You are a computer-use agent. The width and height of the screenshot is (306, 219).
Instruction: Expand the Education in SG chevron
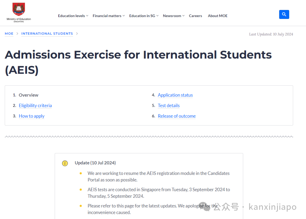tap(158, 16)
